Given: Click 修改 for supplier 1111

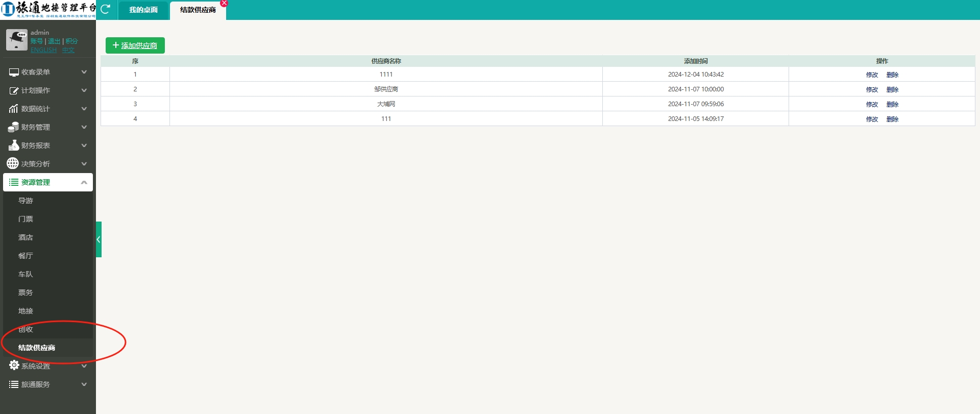Looking at the screenshot, I should point(872,75).
